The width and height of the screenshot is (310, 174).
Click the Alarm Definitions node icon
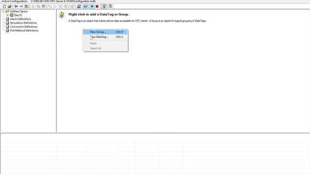[x=7, y=19]
